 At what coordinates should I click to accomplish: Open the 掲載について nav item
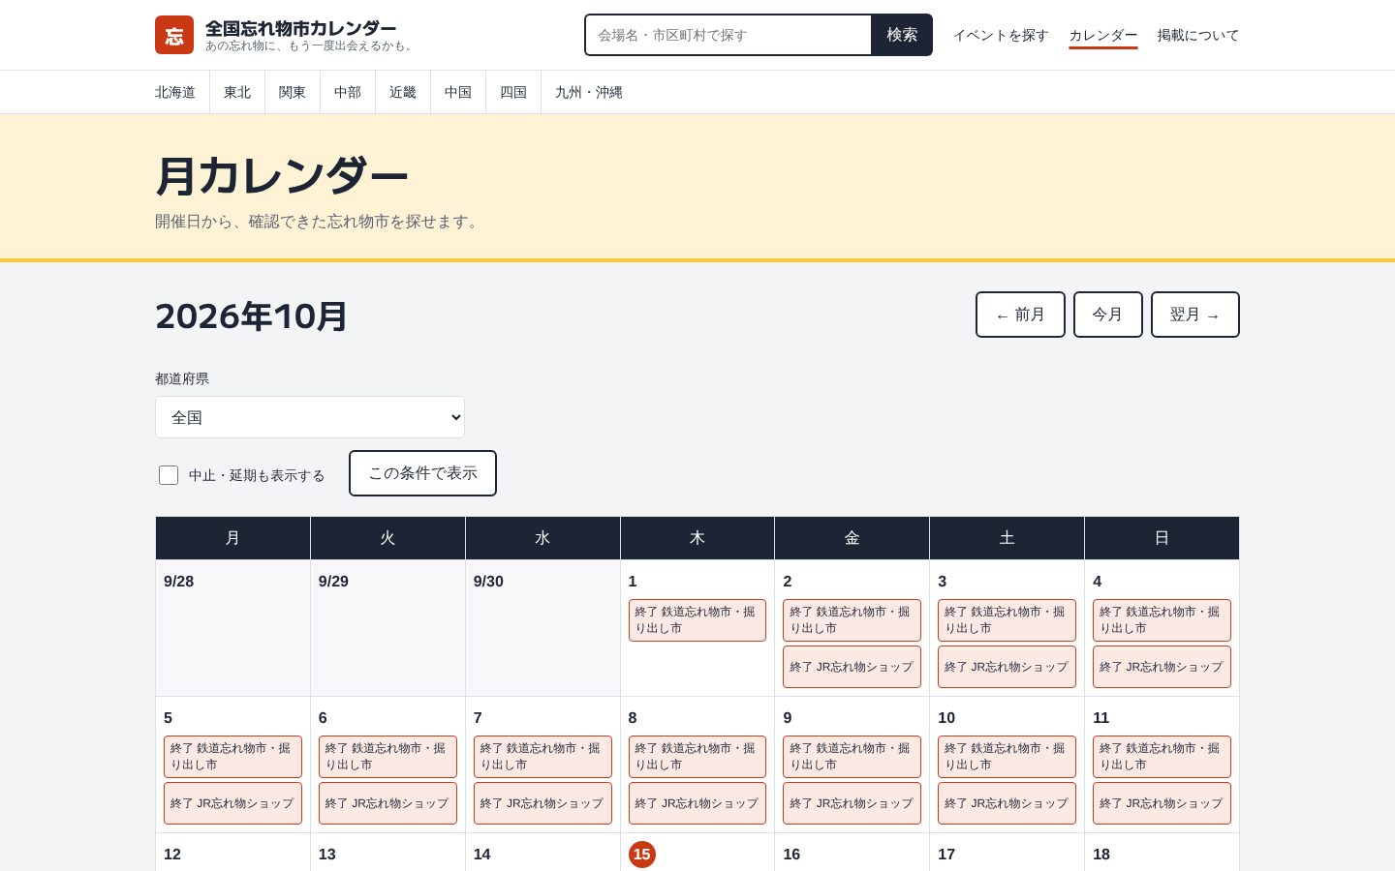pyautogui.click(x=1198, y=35)
